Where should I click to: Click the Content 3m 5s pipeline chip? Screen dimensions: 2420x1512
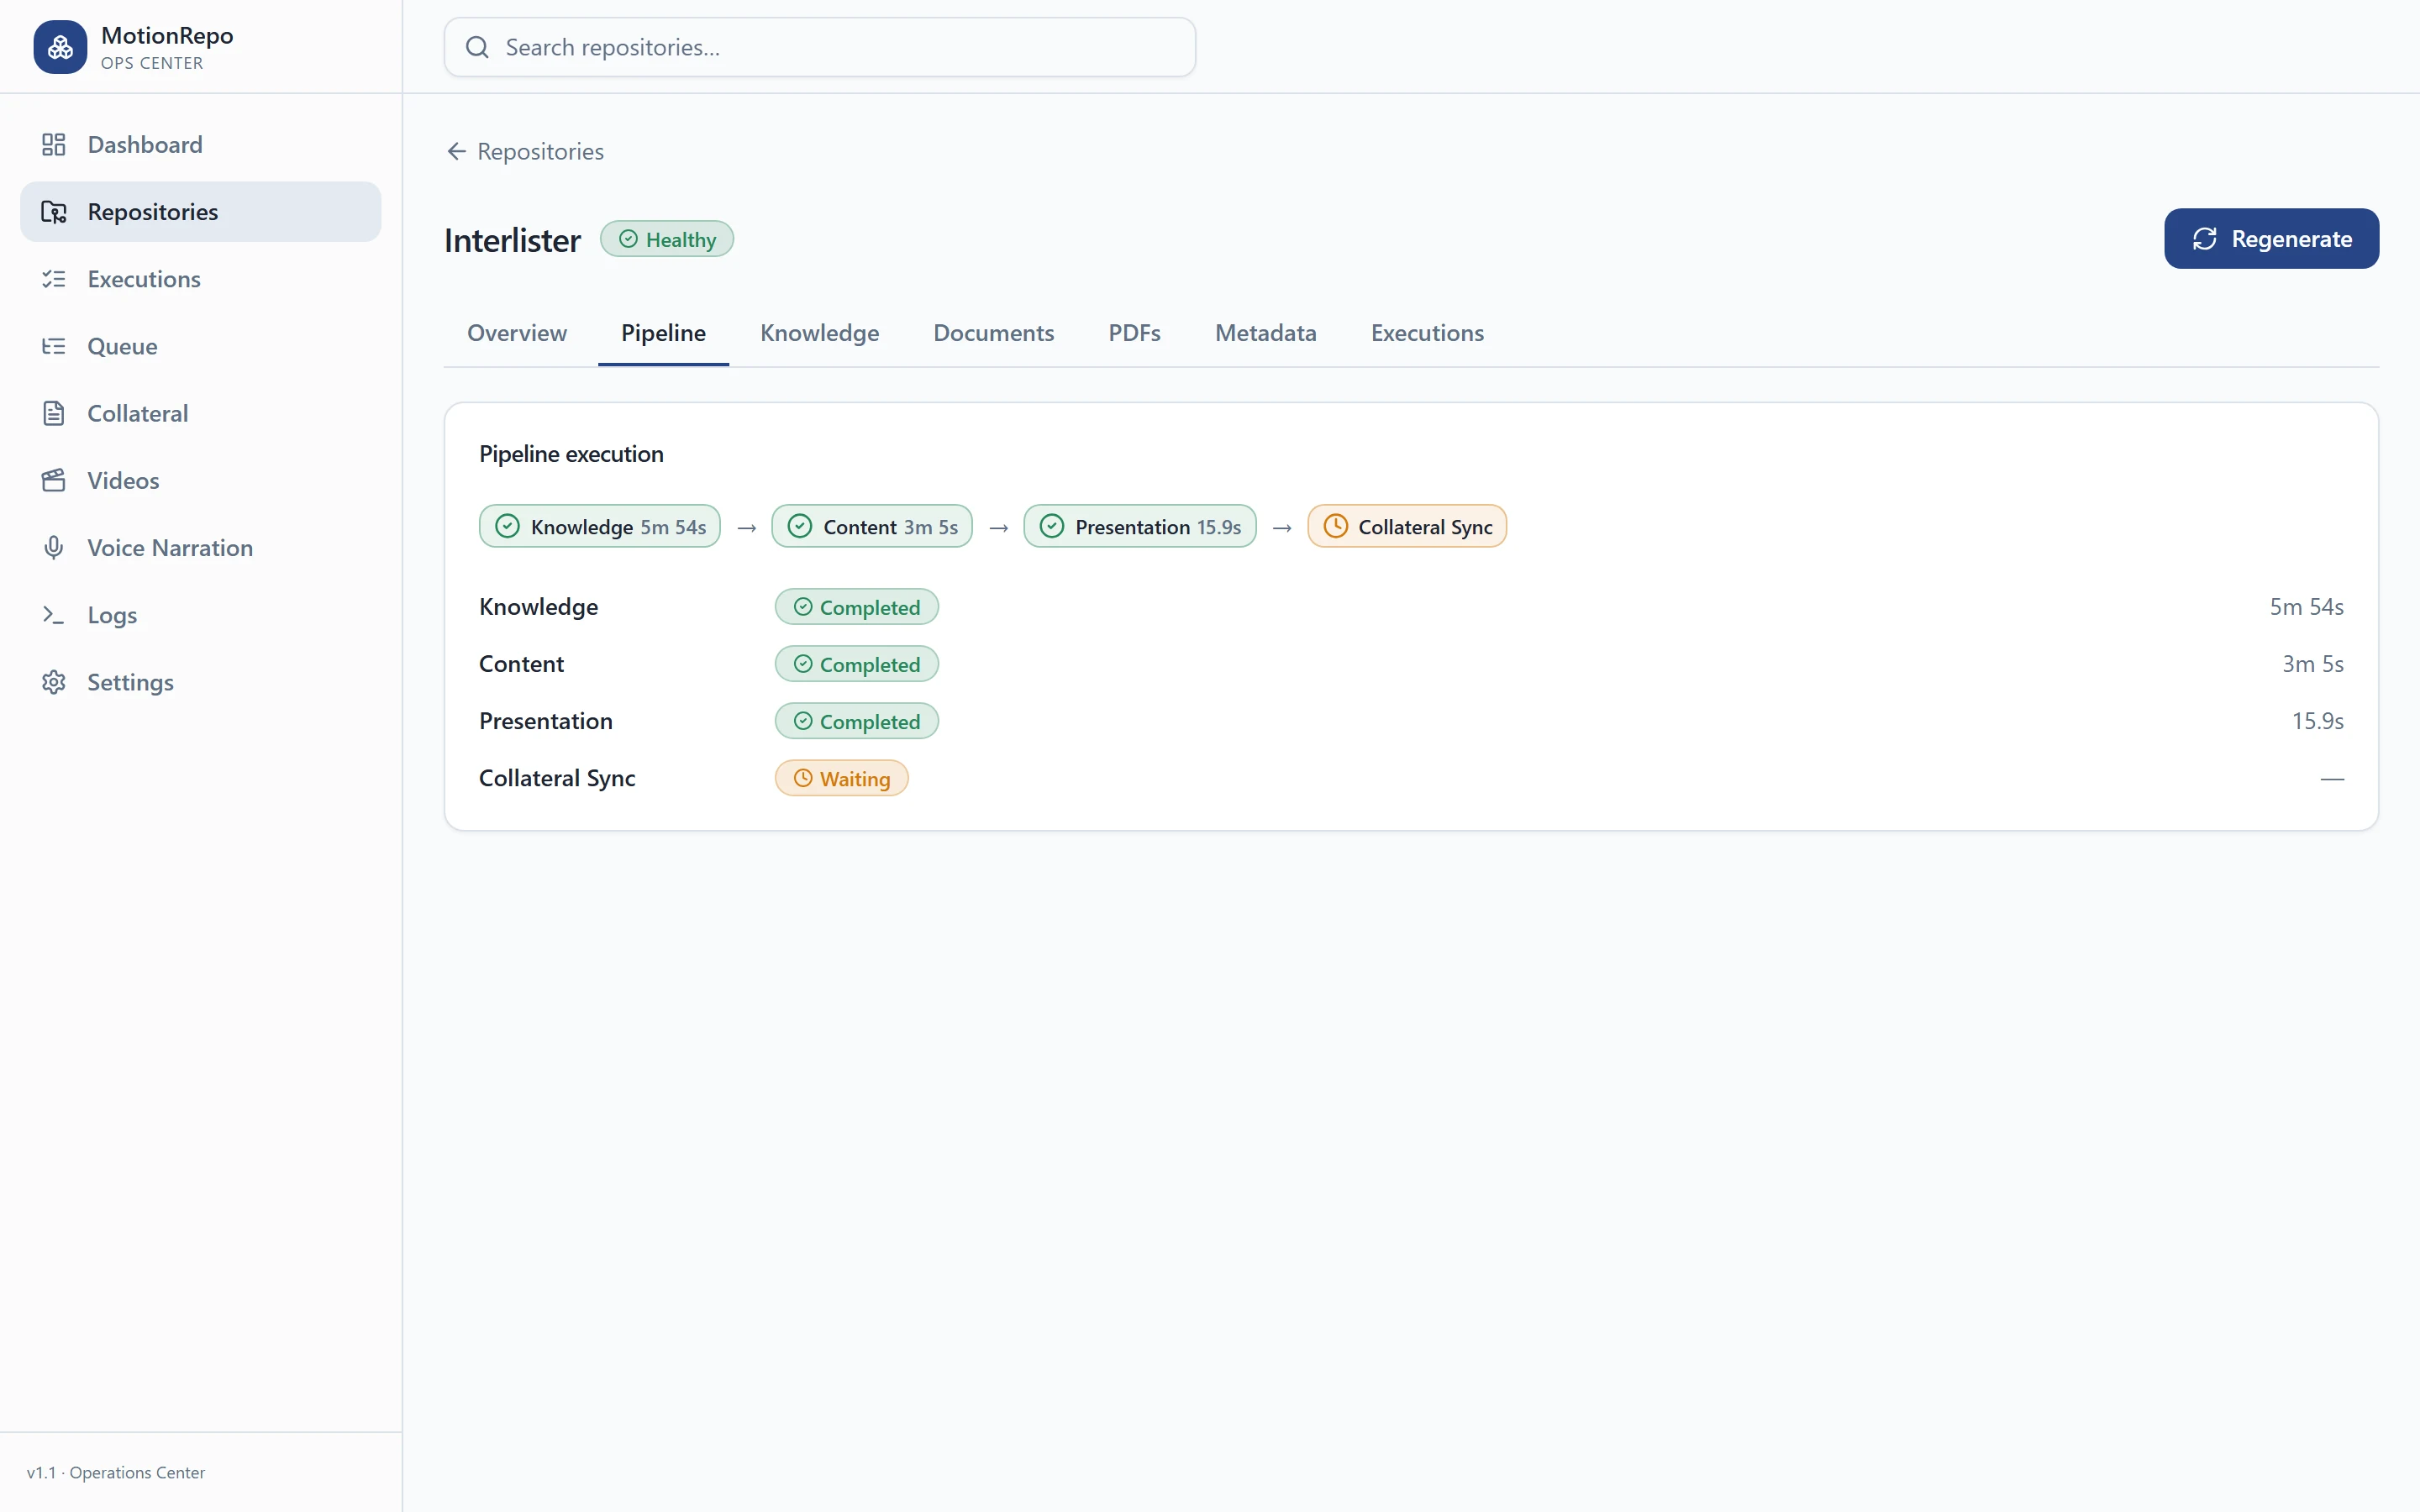(x=871, y=526)
